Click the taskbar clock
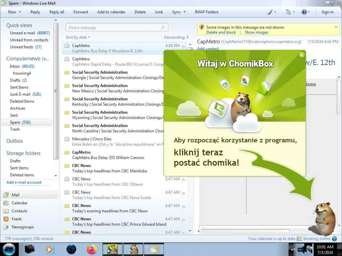Viewport: 342px width, 256px height. point(325,250)
